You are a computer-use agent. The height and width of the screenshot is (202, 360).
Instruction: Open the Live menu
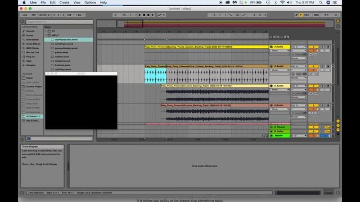tap(33, 2)
